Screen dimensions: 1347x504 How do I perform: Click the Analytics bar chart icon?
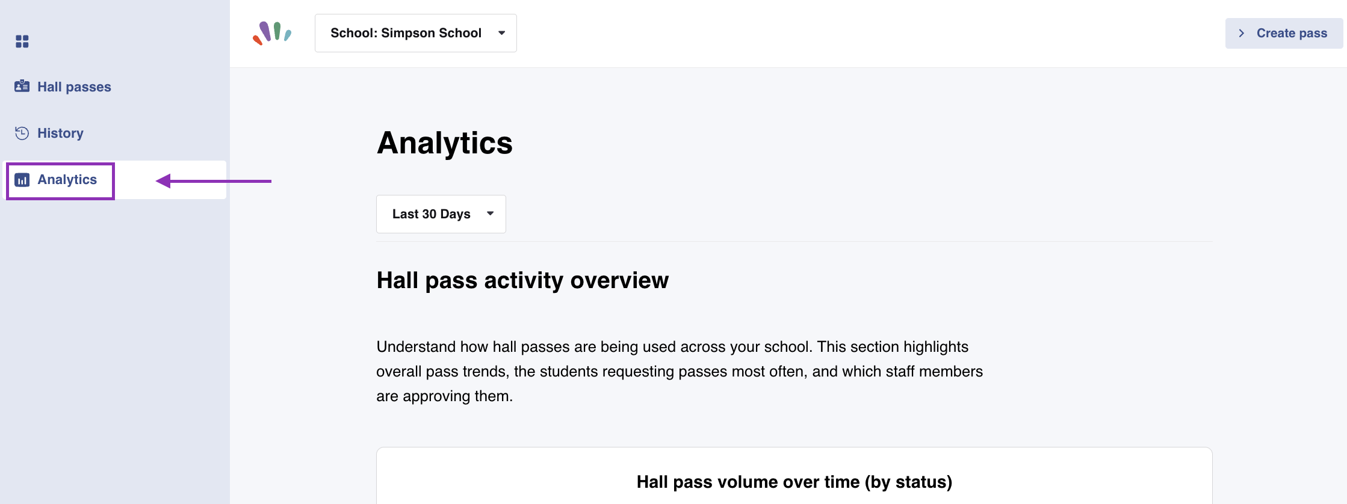click(x=22, y=180)
